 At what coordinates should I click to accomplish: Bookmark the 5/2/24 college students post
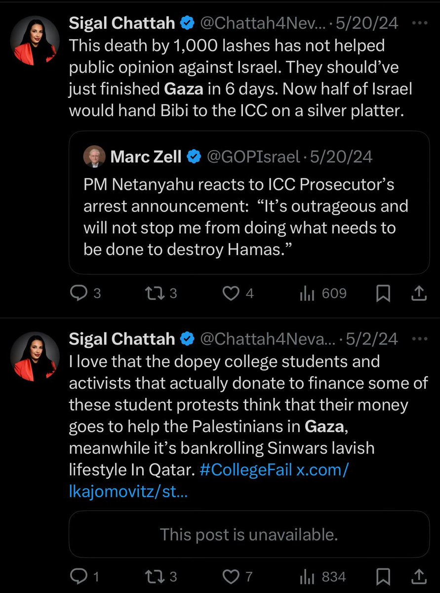383,577
